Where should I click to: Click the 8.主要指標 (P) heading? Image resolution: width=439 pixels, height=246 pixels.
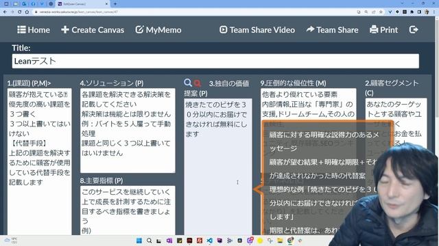coord(102,180)
